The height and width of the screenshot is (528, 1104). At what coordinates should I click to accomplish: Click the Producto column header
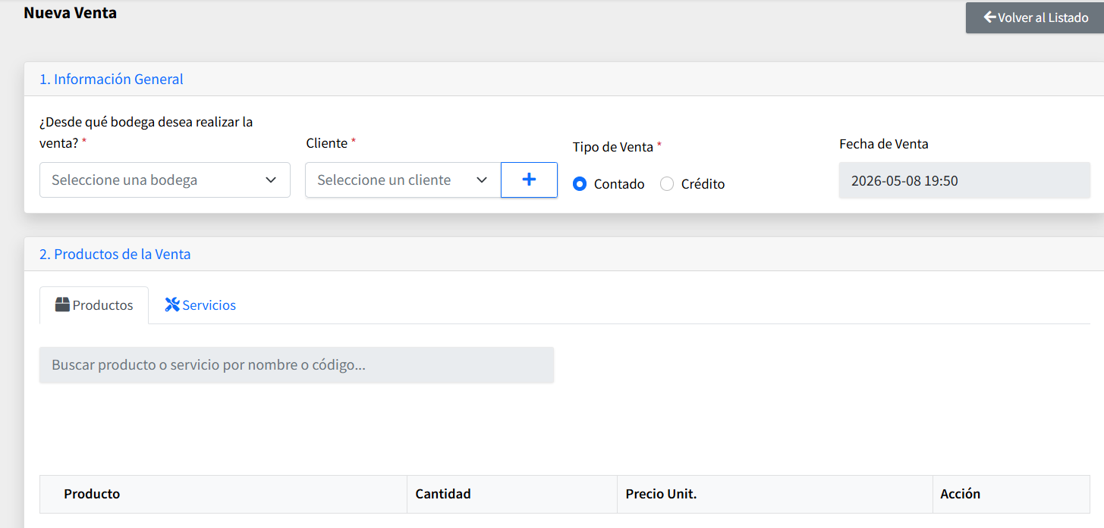point(223,494)
